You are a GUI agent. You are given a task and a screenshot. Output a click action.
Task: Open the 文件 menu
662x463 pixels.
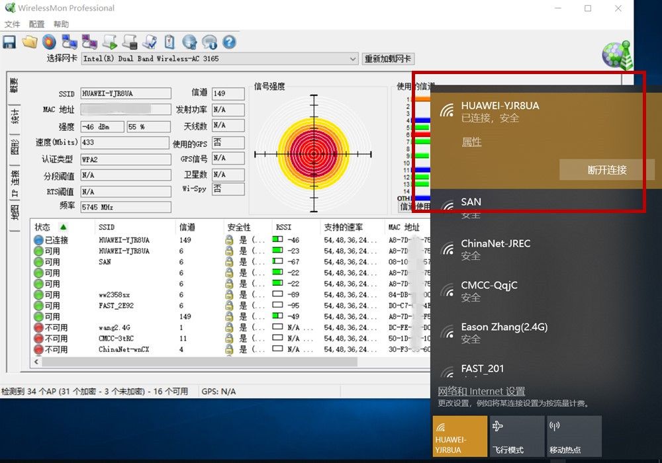(12, 24)
